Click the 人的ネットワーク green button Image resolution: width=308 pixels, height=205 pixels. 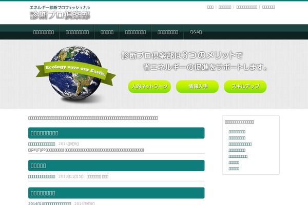tap(149, 87)
